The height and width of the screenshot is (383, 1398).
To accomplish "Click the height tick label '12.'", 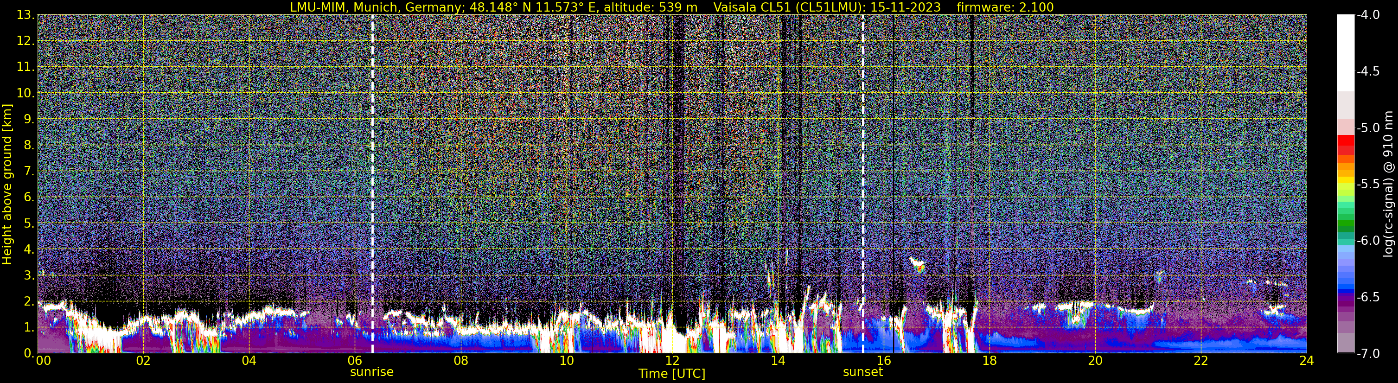I will (x=26, y=41).
